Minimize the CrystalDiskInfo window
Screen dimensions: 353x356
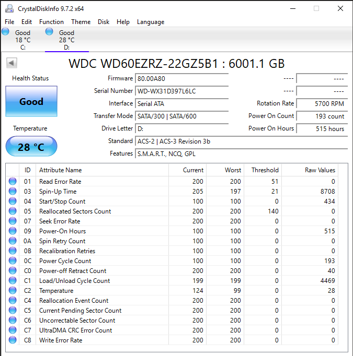coord(293,9)
